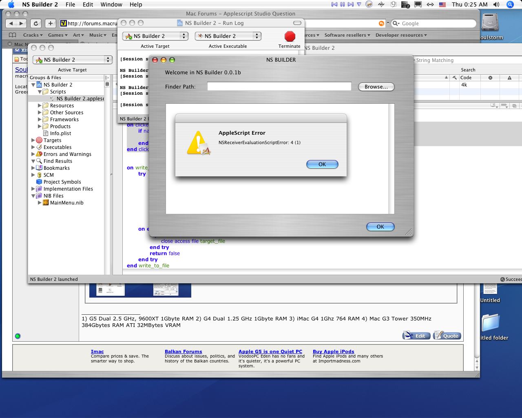Toggle the Groups & Files column splitter icon
Viewport: 522px width, 418px height.
click(107, 78)
